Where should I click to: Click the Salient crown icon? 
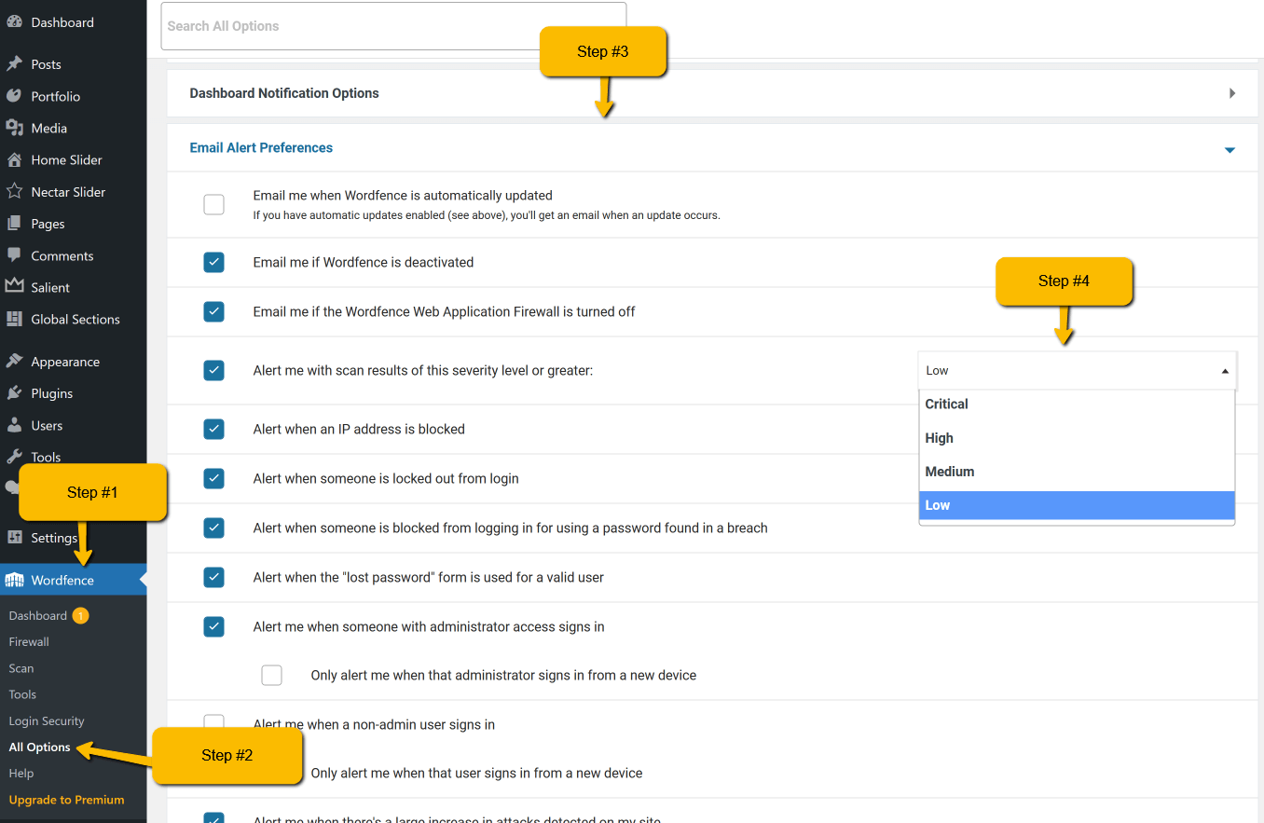[x=14, y=287]
